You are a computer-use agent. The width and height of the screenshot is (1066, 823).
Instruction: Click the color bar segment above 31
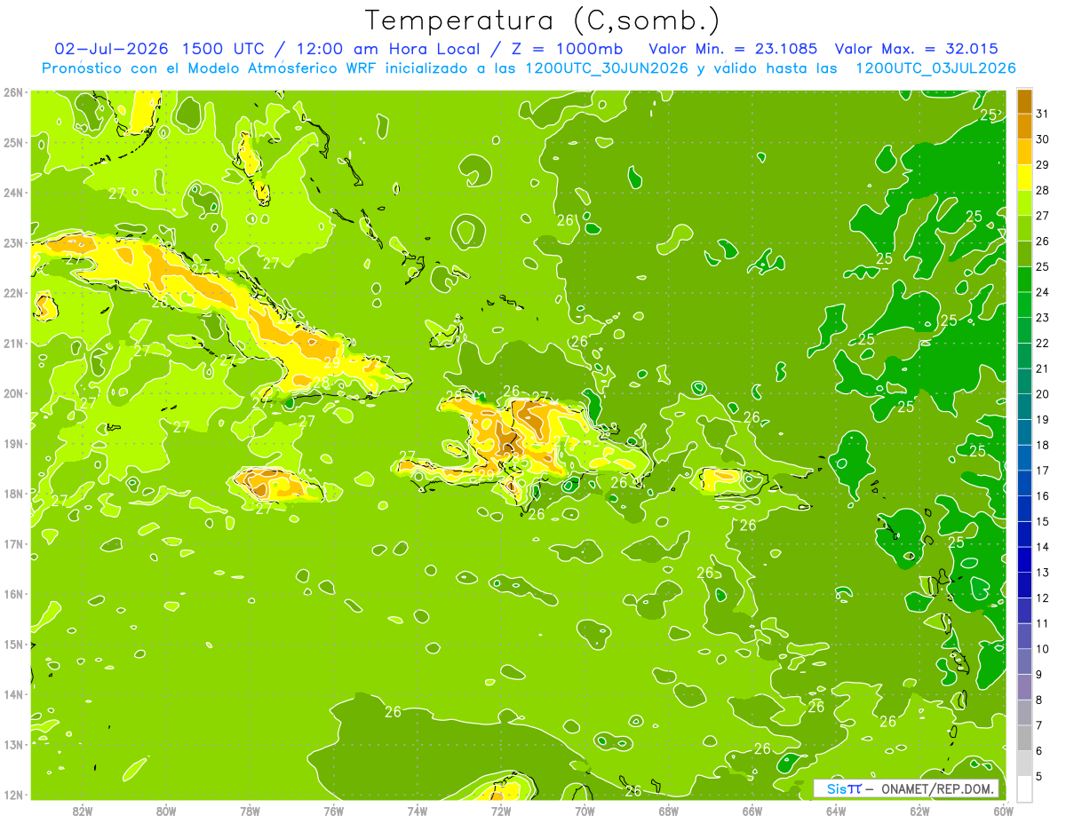1024,101
